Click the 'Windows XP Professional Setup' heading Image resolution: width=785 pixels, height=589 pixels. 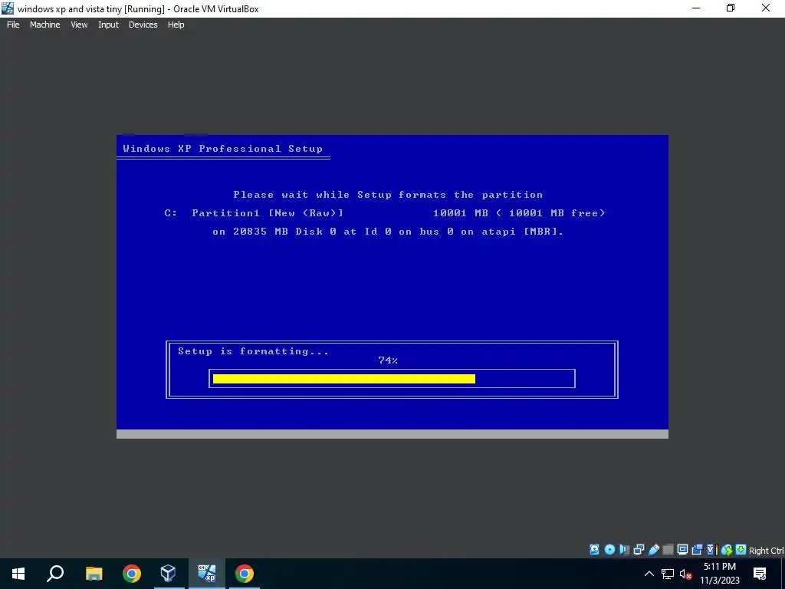point(223,149)
